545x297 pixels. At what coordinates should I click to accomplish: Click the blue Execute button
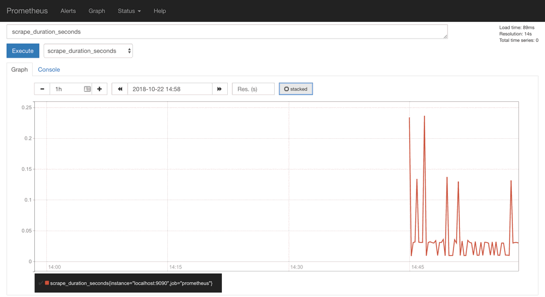pos(23,51)
